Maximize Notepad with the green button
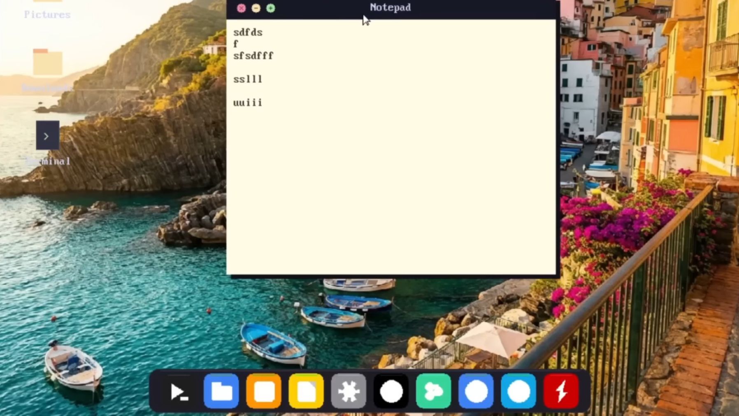 (x=270, y=8)
